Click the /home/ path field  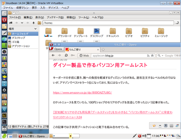coord(108,23)
